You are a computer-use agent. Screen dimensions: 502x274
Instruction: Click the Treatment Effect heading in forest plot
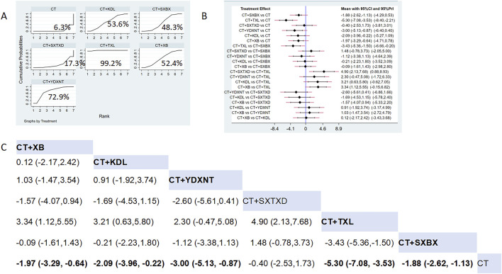tap(255, 8)
